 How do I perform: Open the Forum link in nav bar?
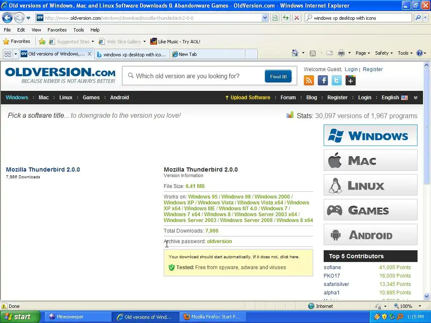(x=288, y=98)
